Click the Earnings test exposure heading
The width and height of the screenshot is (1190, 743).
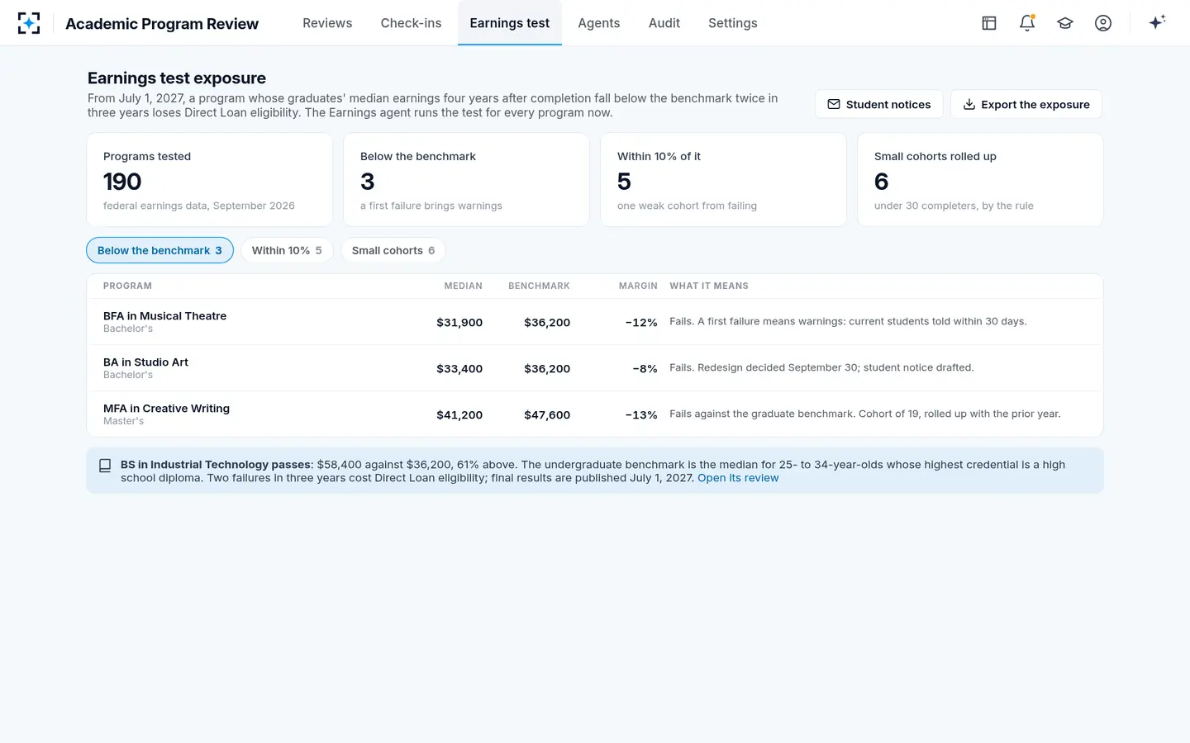click(x=177, y=78)
